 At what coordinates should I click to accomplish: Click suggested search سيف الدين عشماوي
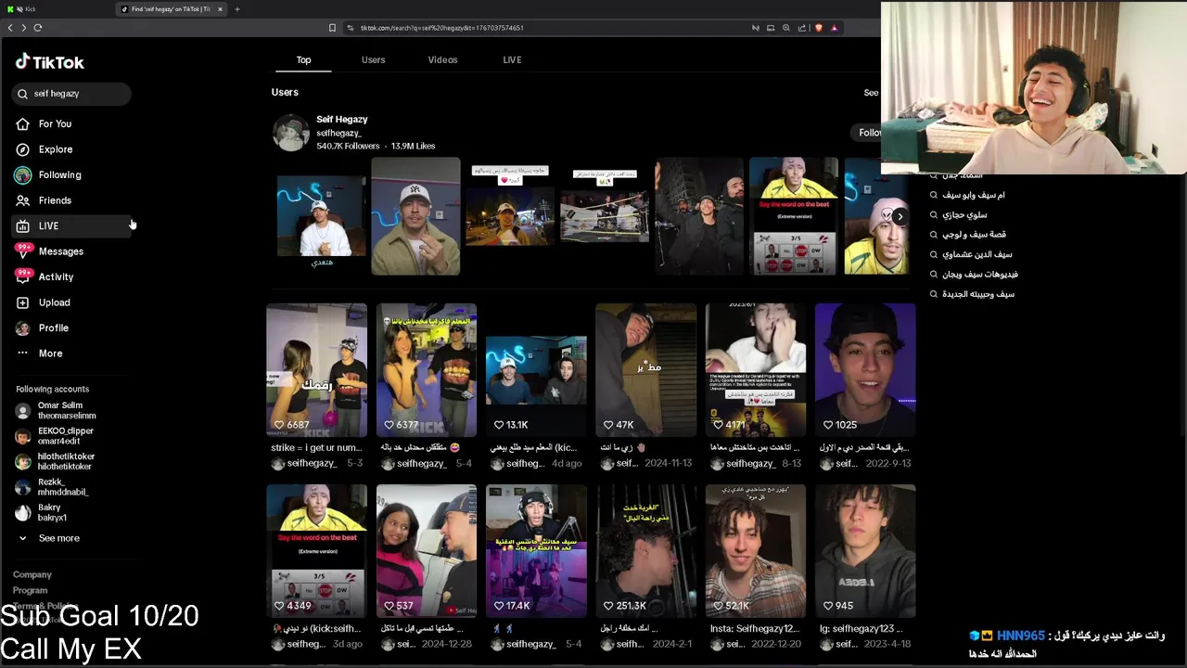[x=977, y=254]
